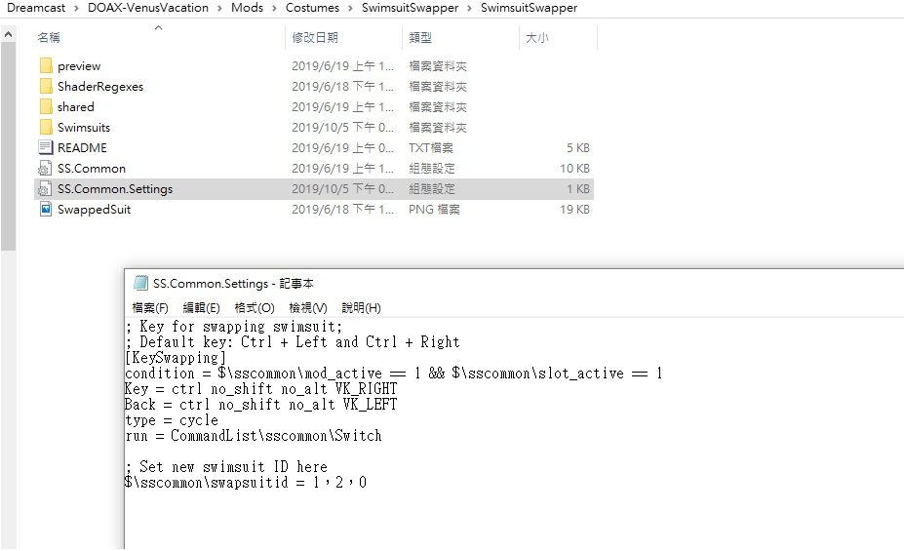Select the SwappedSuit file name

tap(94, 210)
